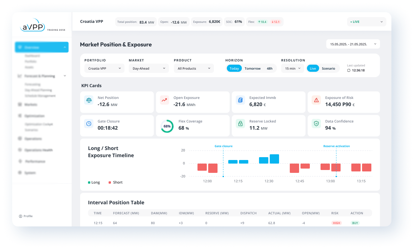
Task: Click the Operations sidebar icon
Action: 20,139
